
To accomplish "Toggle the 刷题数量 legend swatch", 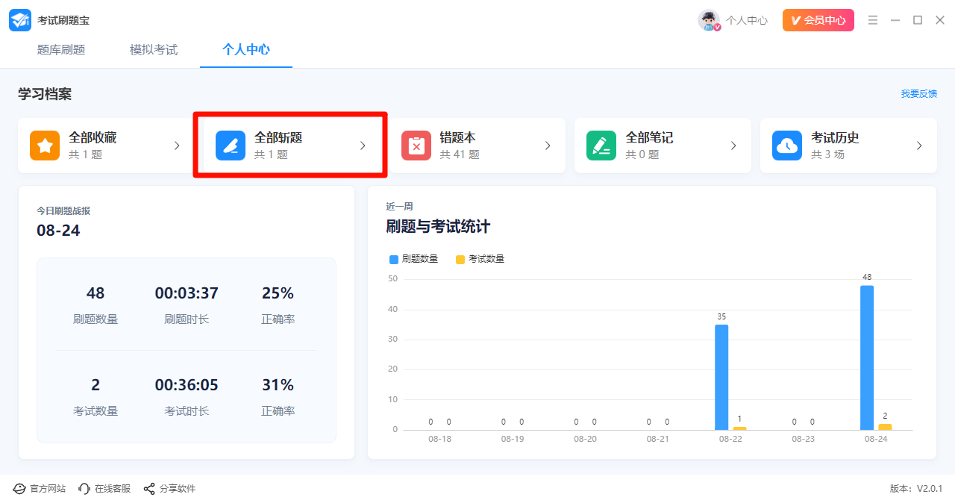I will [x=394, y=259].
